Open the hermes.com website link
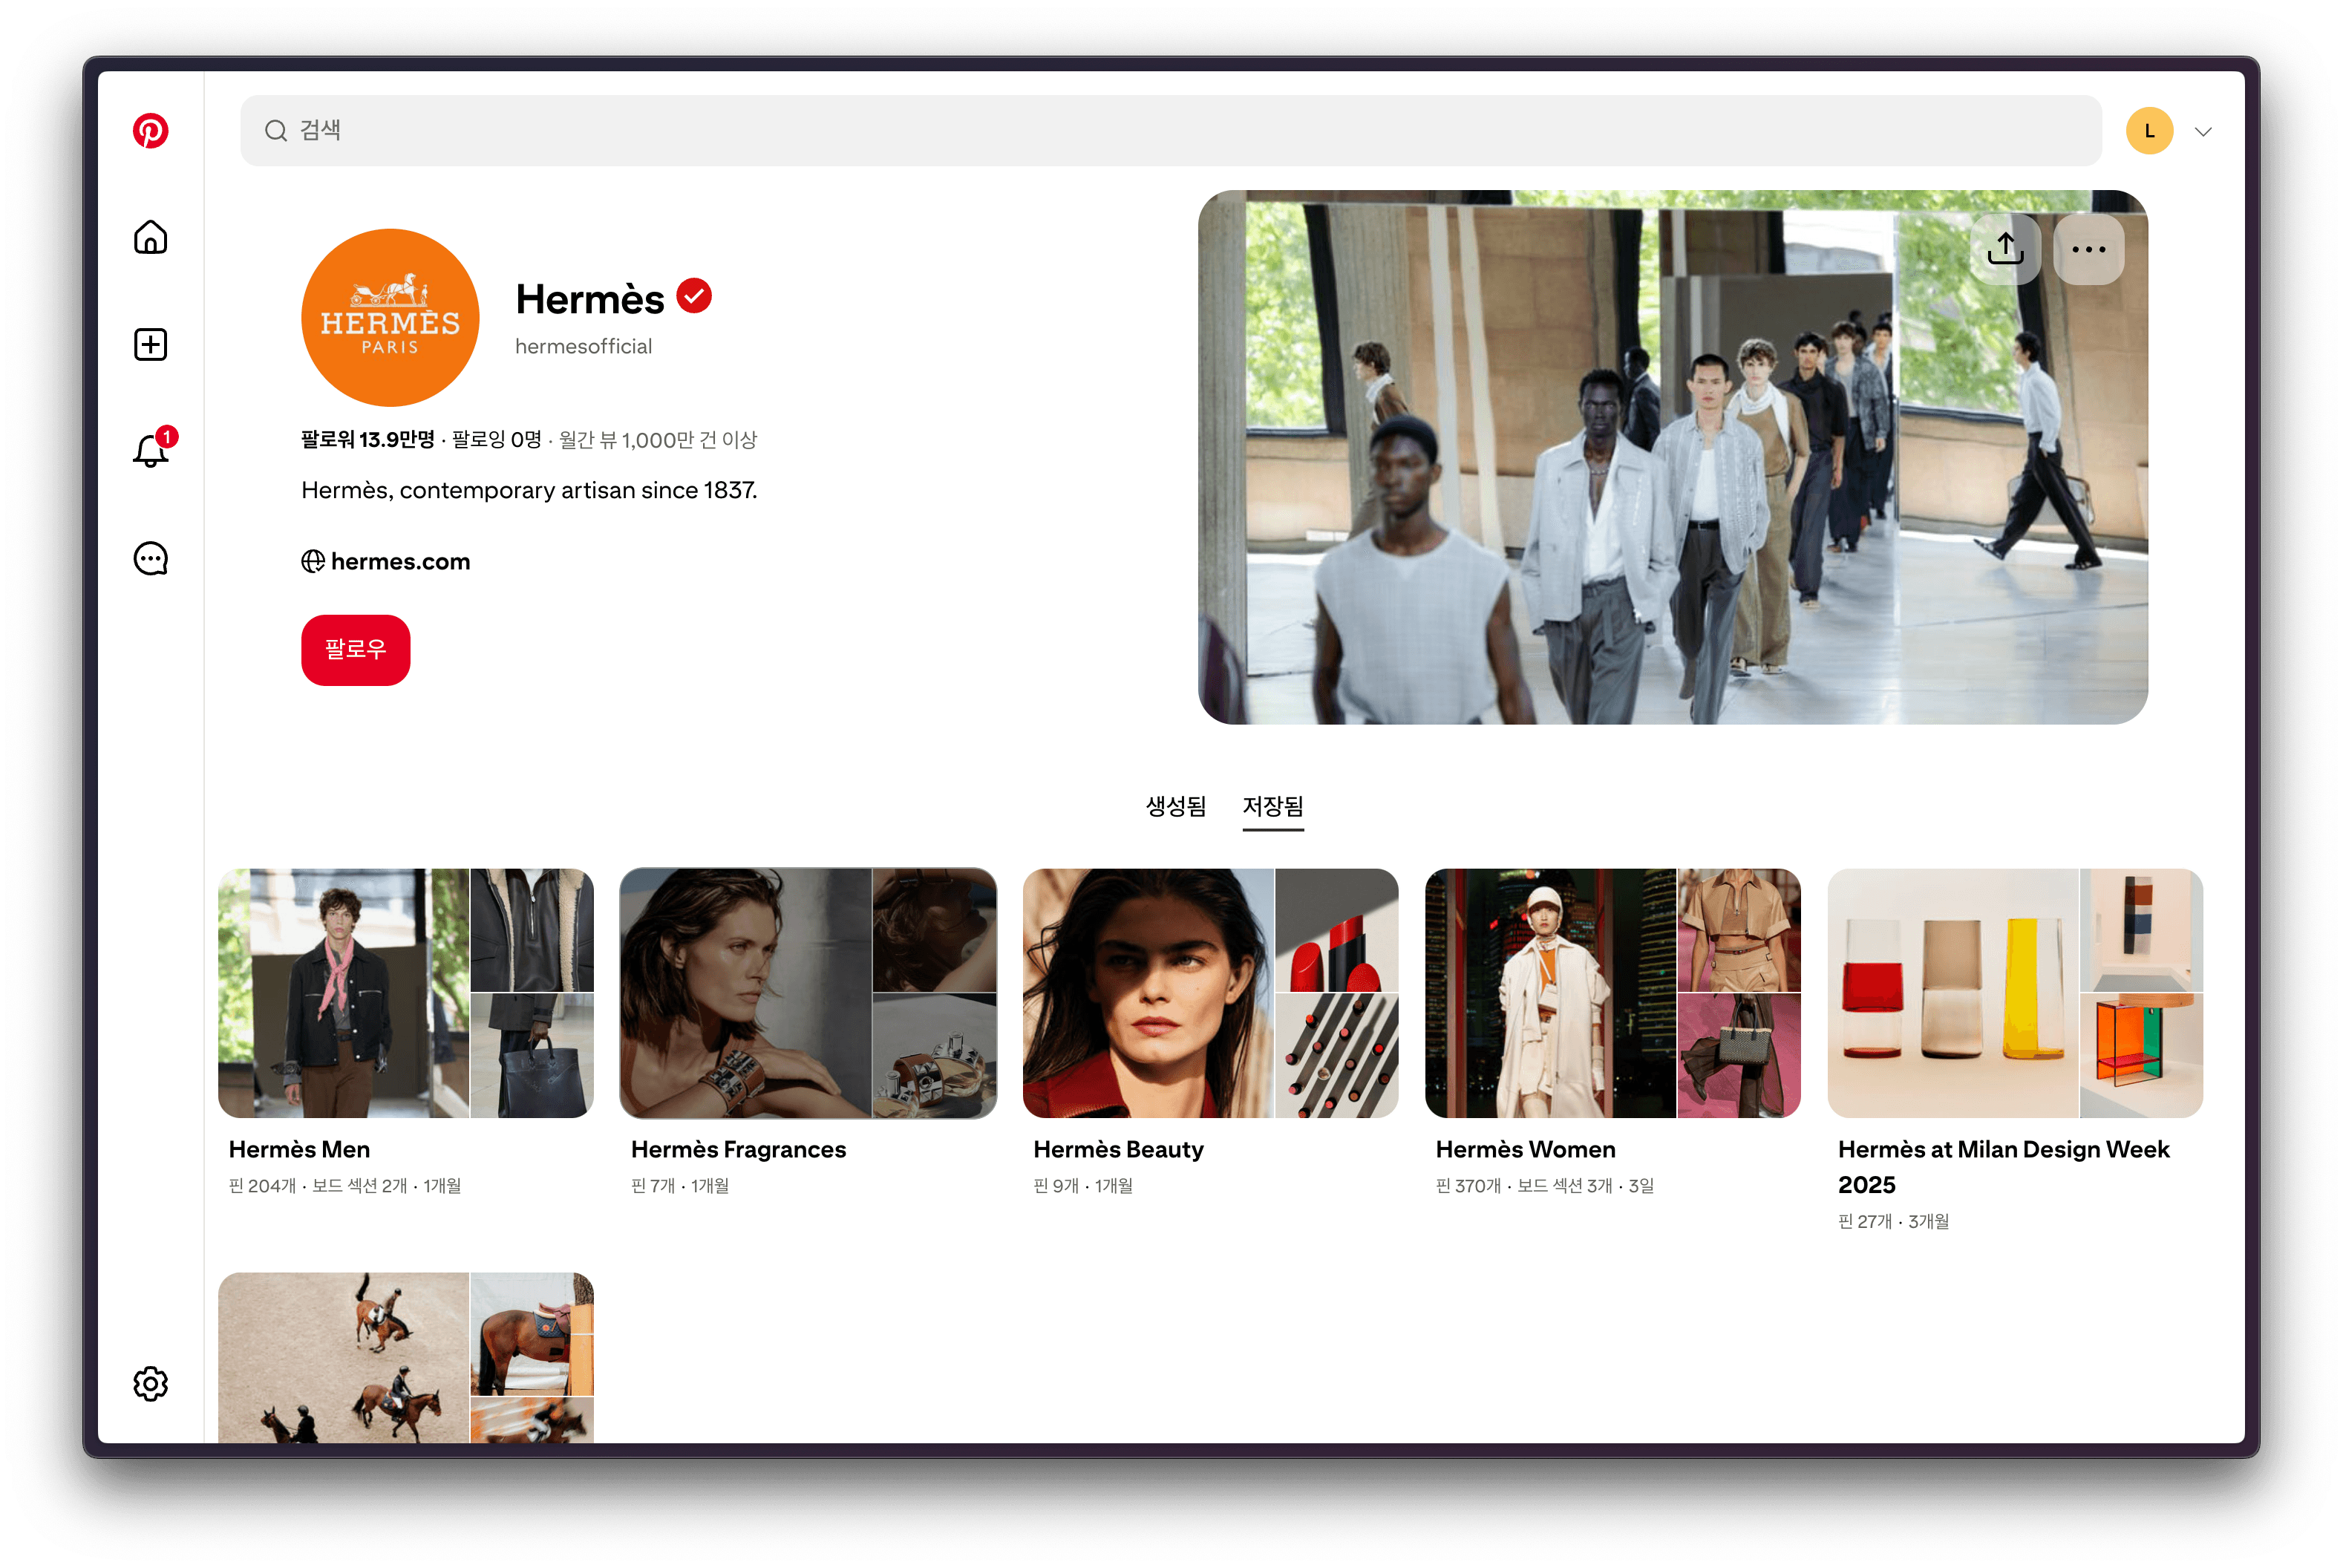 pyautogui.click(x=400, y=561)
